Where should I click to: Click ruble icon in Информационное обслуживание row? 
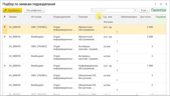coord(5,66)
